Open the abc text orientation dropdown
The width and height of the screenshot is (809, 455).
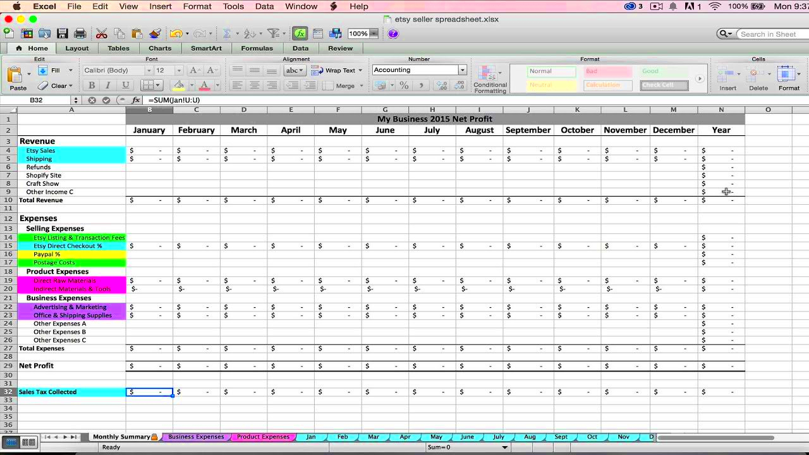295,70
